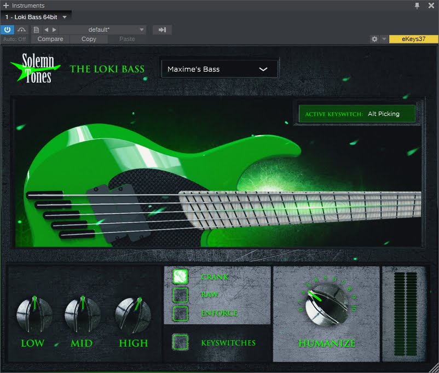Go to previous preset arrow
The image size is (439, 373).
pyautogui.click(x=46, y=30)
